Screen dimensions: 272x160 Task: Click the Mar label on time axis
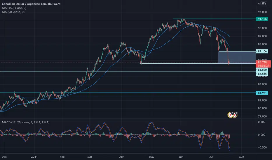90,157
